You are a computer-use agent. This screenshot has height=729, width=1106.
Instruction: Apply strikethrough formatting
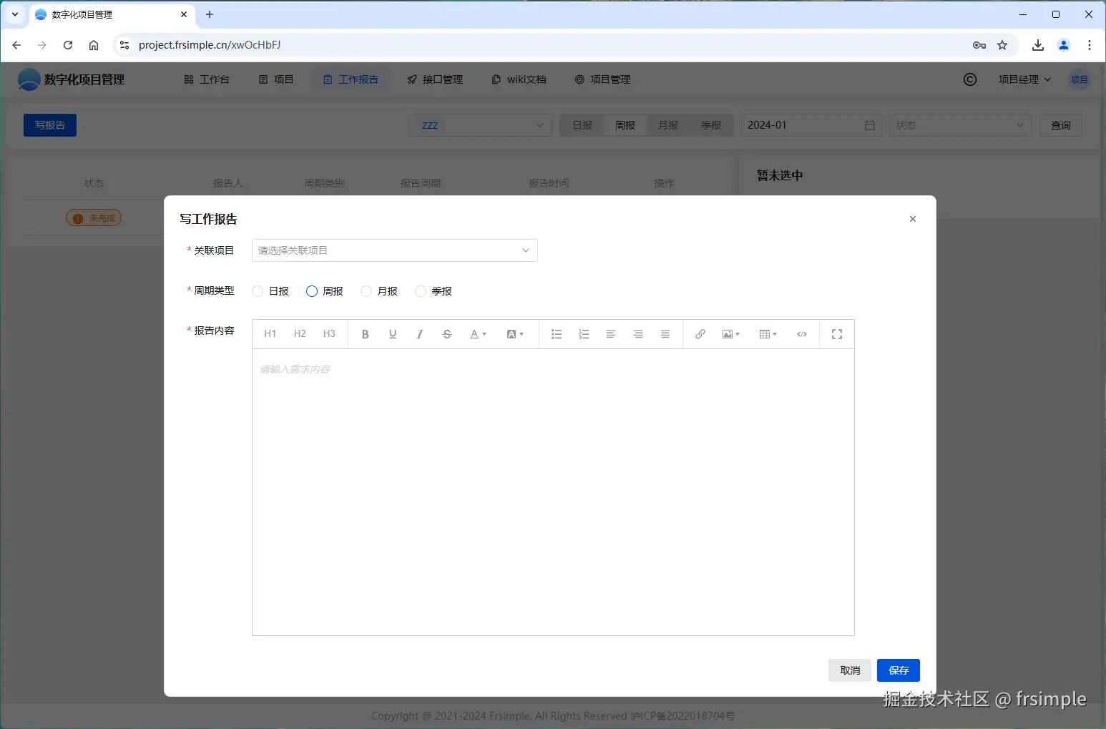tap(446, 333)
